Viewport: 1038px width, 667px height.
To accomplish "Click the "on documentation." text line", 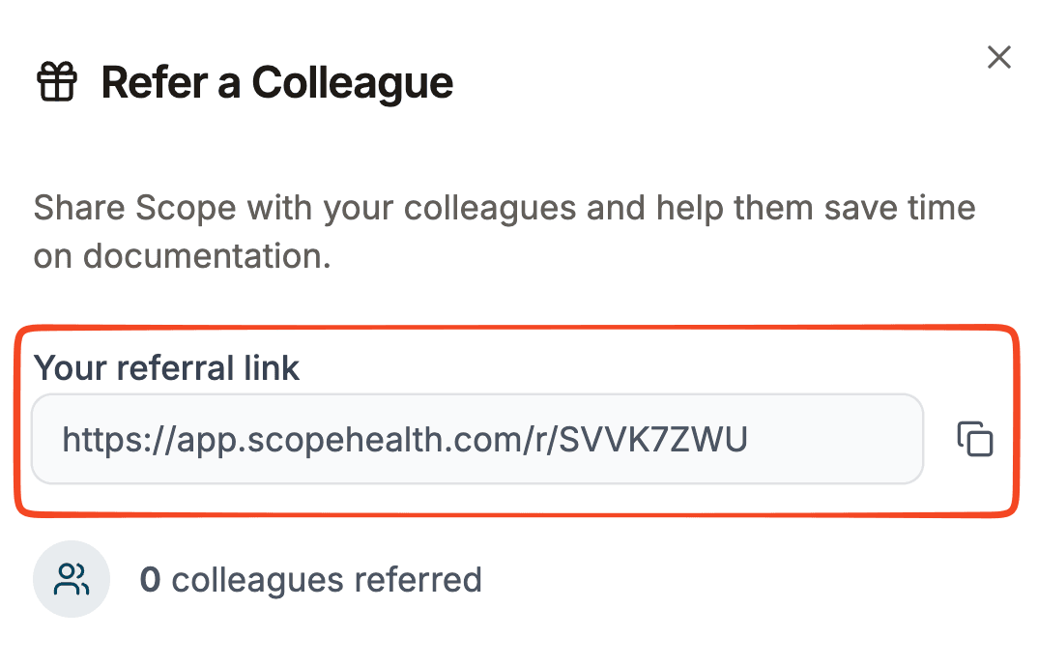I will 182,256.
